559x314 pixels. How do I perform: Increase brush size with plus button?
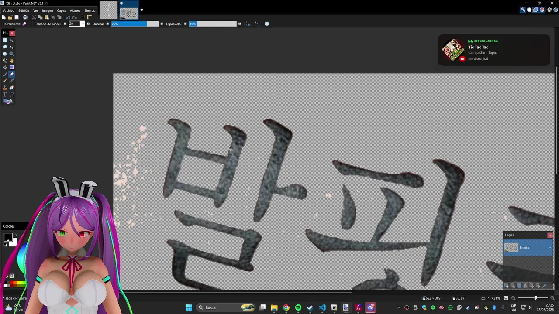pos(88,24)
